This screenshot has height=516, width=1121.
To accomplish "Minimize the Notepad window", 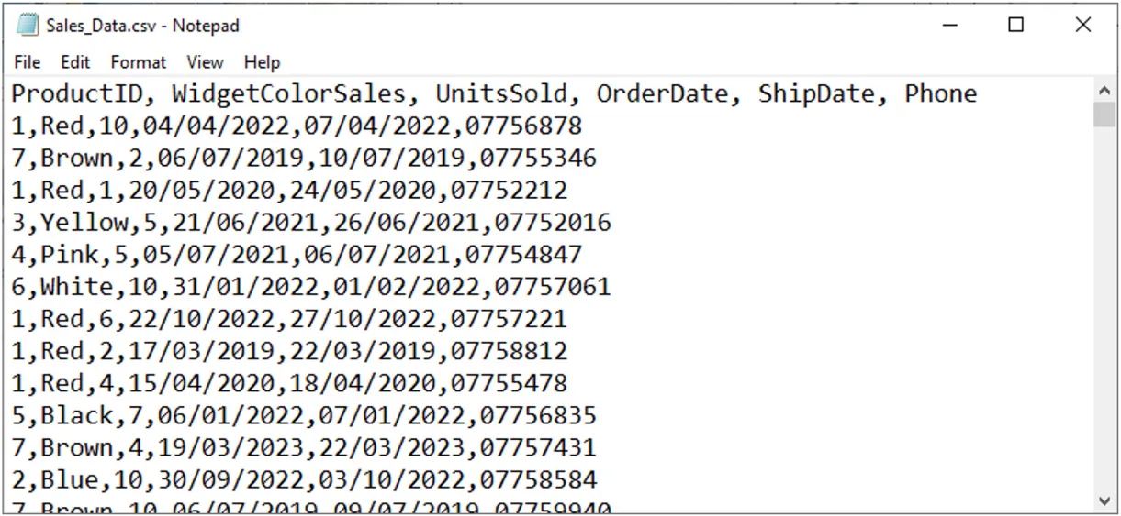I will [x=950, y=26].
